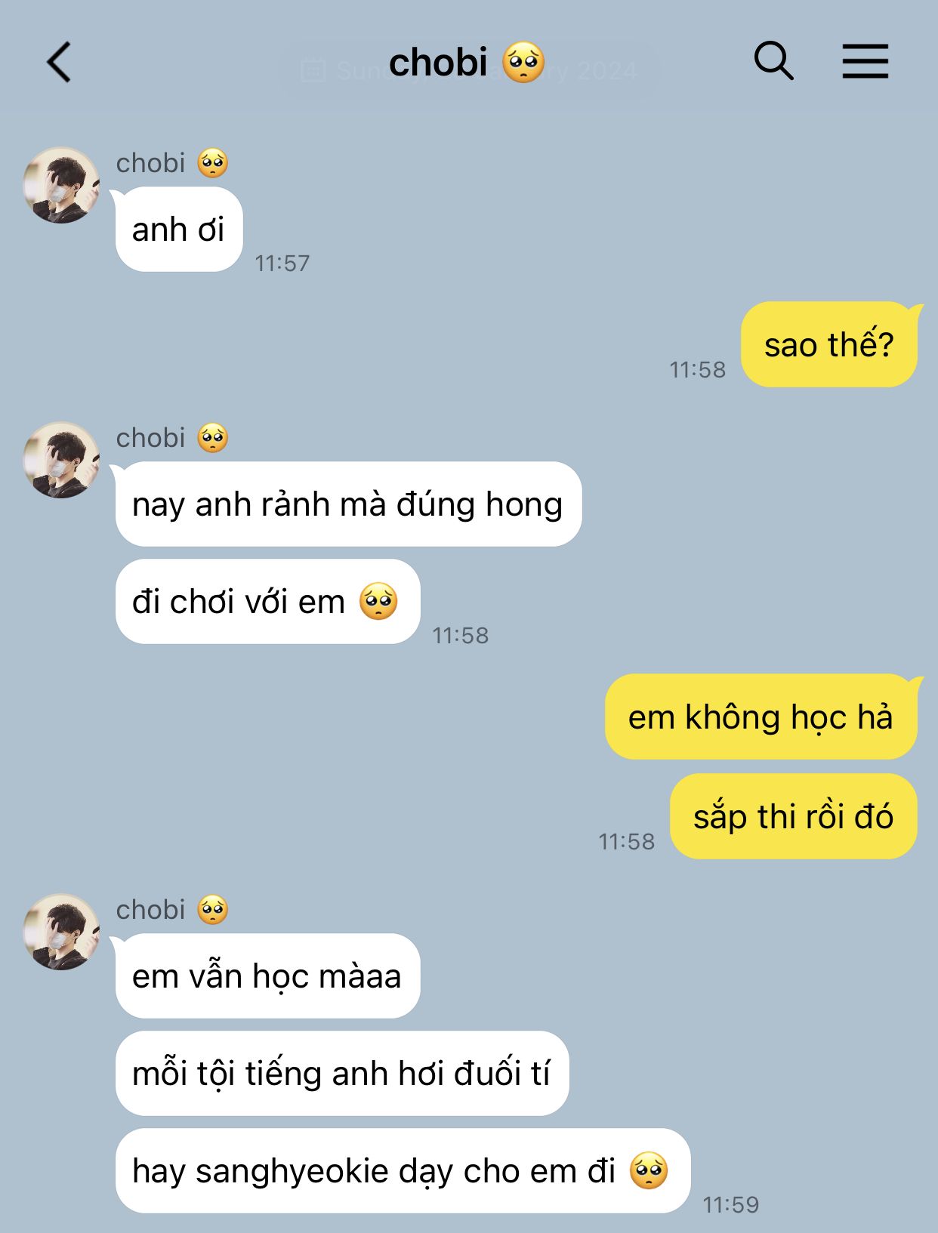The width and height of the screenshot is (938, 1233).
Task: Tap chobi's avatar beside 'anh ơi'
Action: pos(62,185)
